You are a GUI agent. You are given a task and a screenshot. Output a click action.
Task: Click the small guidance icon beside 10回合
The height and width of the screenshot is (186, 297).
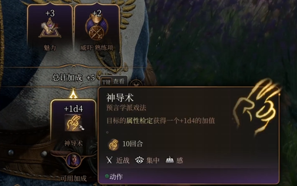tap(113, 145)
